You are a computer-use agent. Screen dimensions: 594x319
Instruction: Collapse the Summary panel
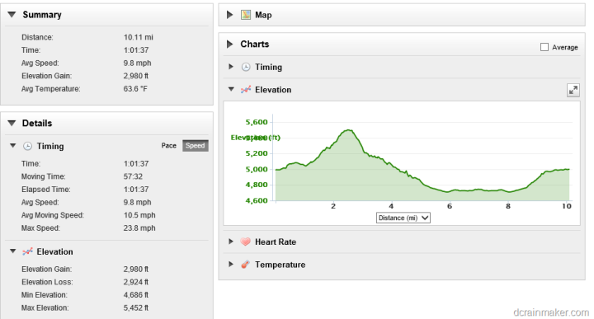[12, 15]
